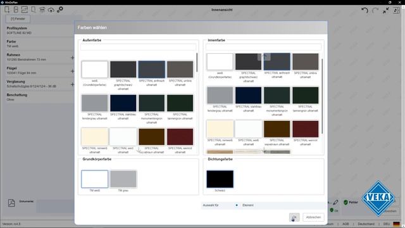Expand Verglasung with its plus icon
Viewport: 405px width, 228px height.
(x=72, y=84)
